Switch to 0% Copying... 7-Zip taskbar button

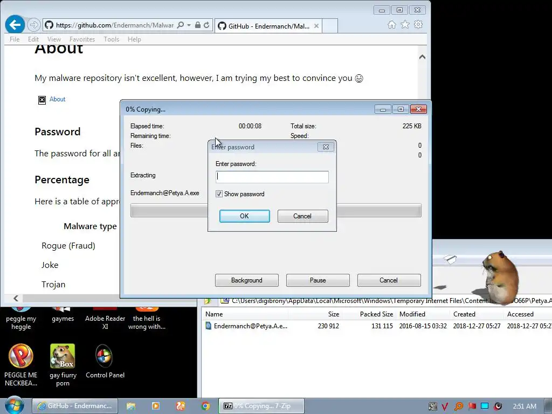pyautogui.click(x=261, y=406)
